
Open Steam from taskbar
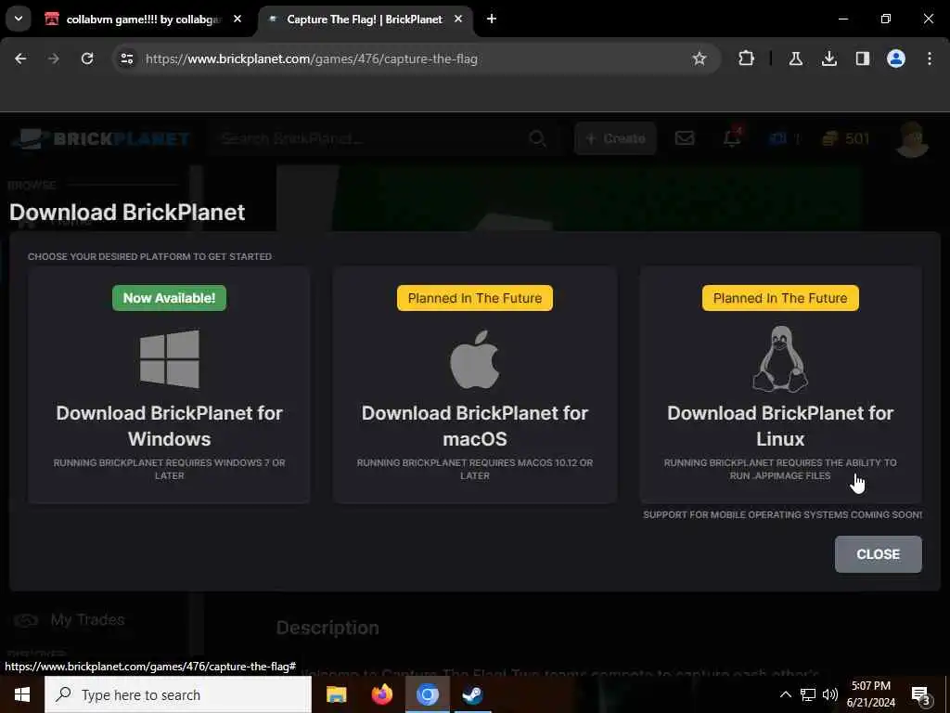pyautogui.click(x=472, y=694)
